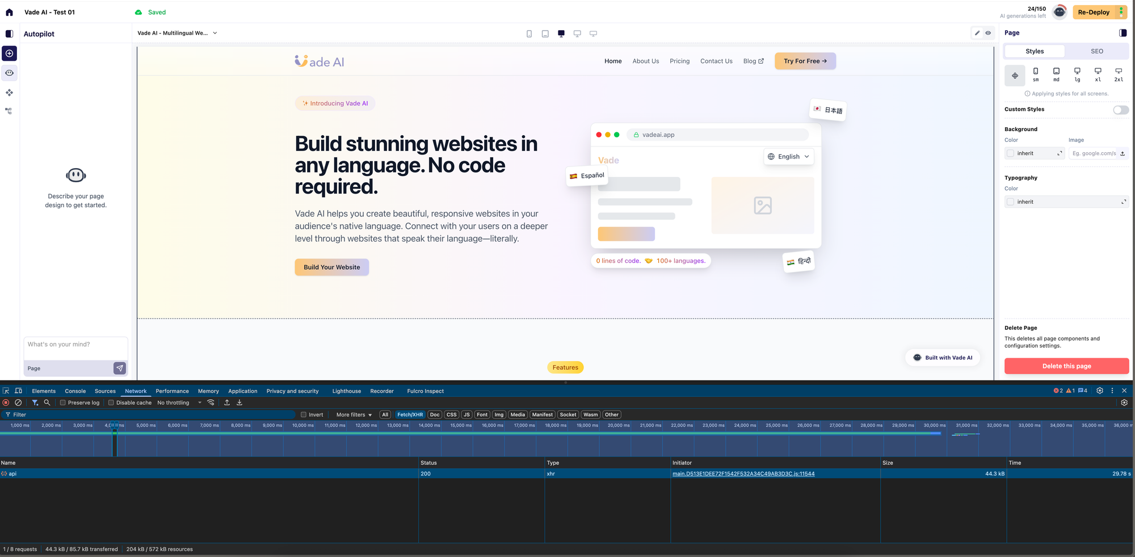Upload a background image
Image resolution: width=1135 pixels, height=557 pixels.
1123,153
